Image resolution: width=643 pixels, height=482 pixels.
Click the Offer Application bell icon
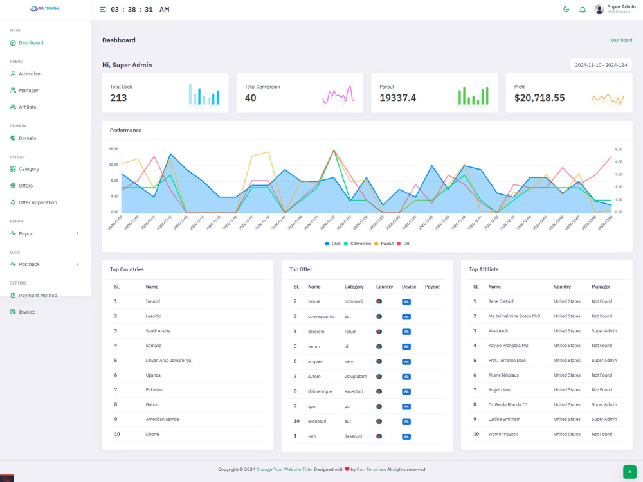click(x=13, y=202)
